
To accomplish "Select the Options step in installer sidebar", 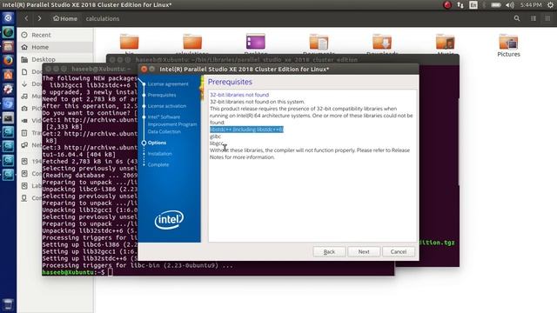I will 157,143.
